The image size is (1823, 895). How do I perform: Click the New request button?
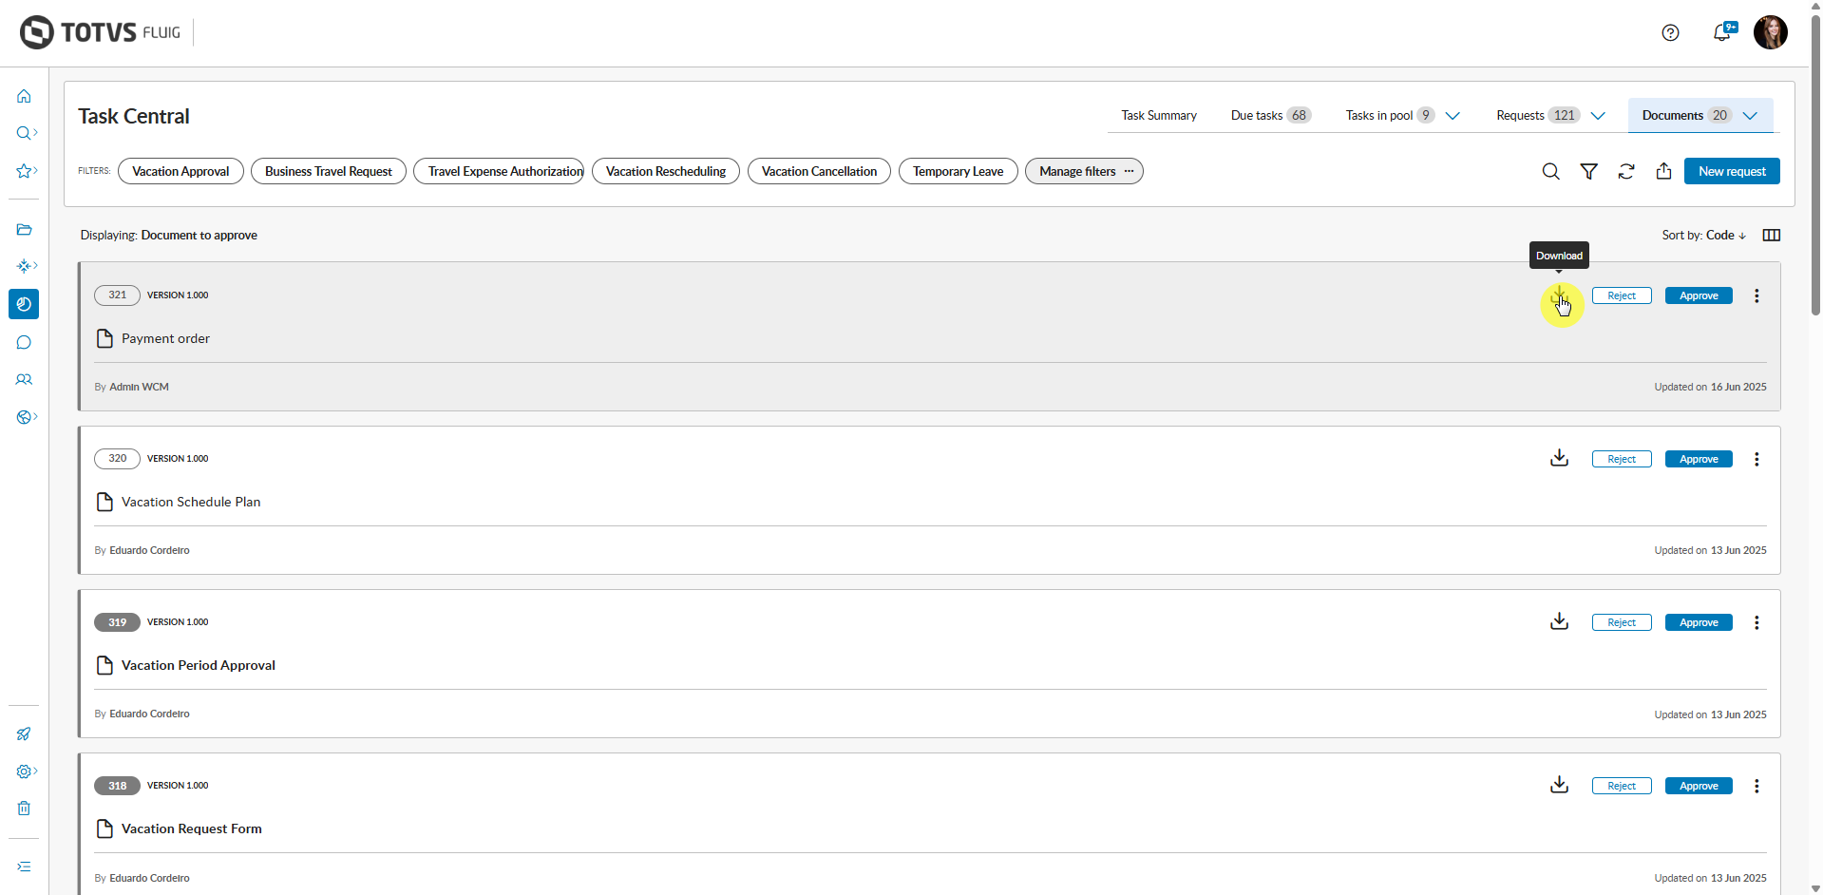tap(1731, 172)
